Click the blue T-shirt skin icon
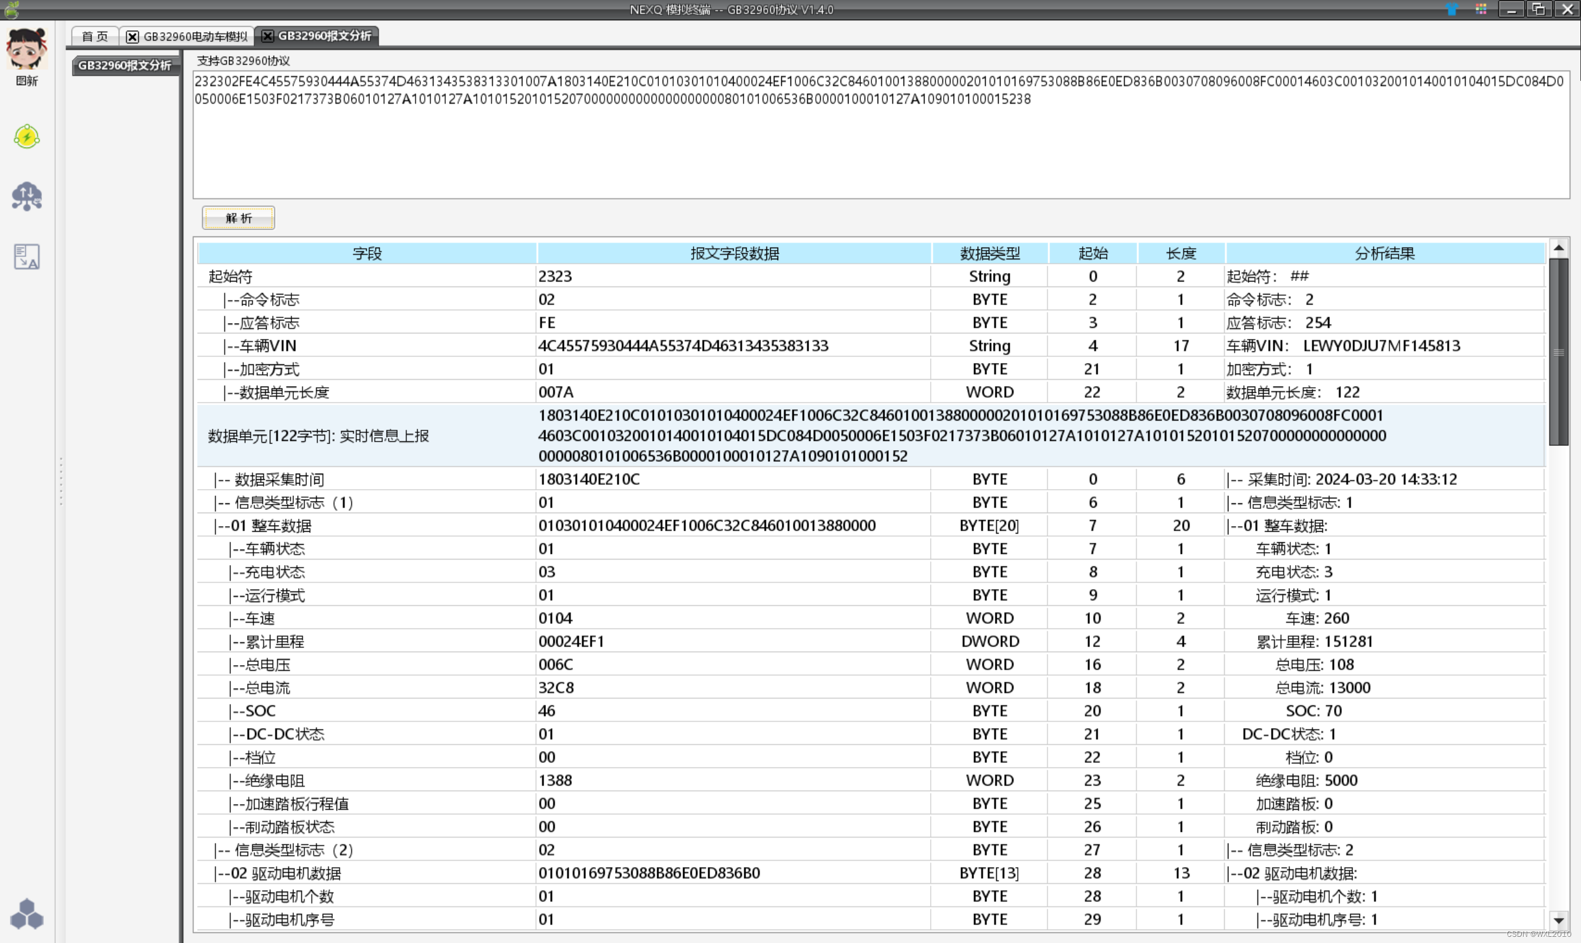The height and width of the screenshot is (943, 1581). pos(1452,9)
